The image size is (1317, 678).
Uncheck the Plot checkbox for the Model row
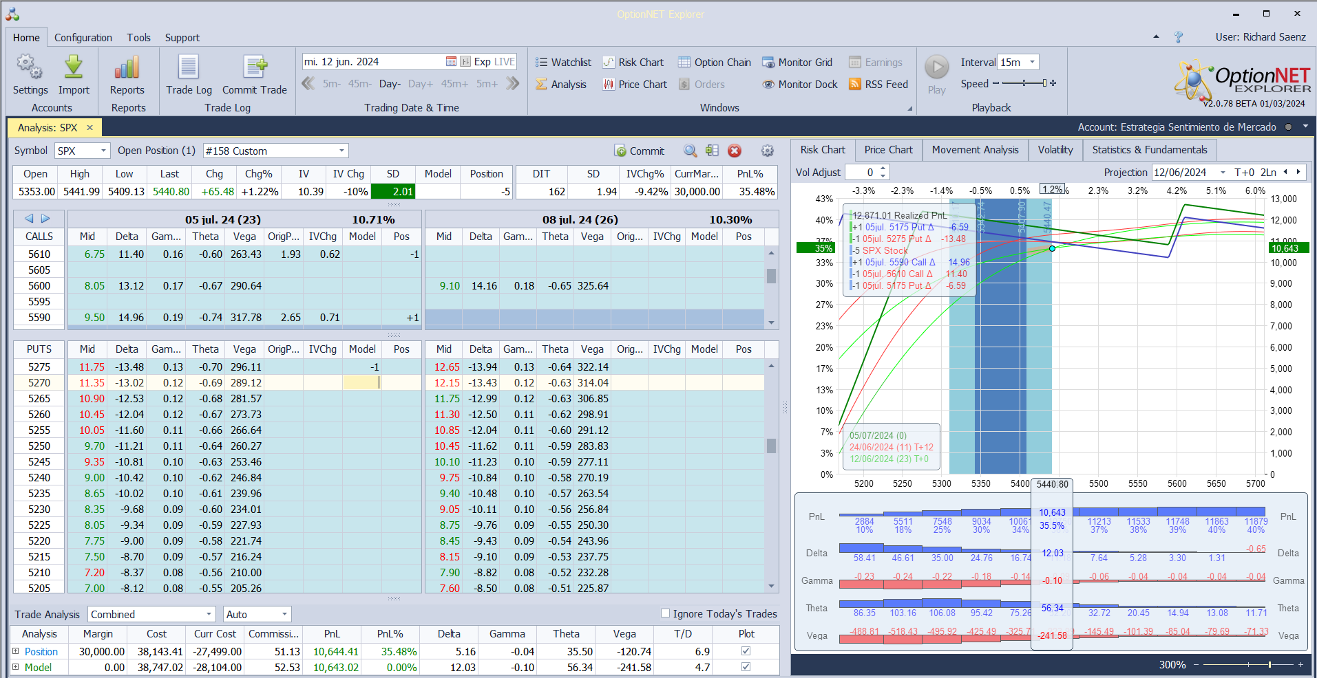coord(745,667)
